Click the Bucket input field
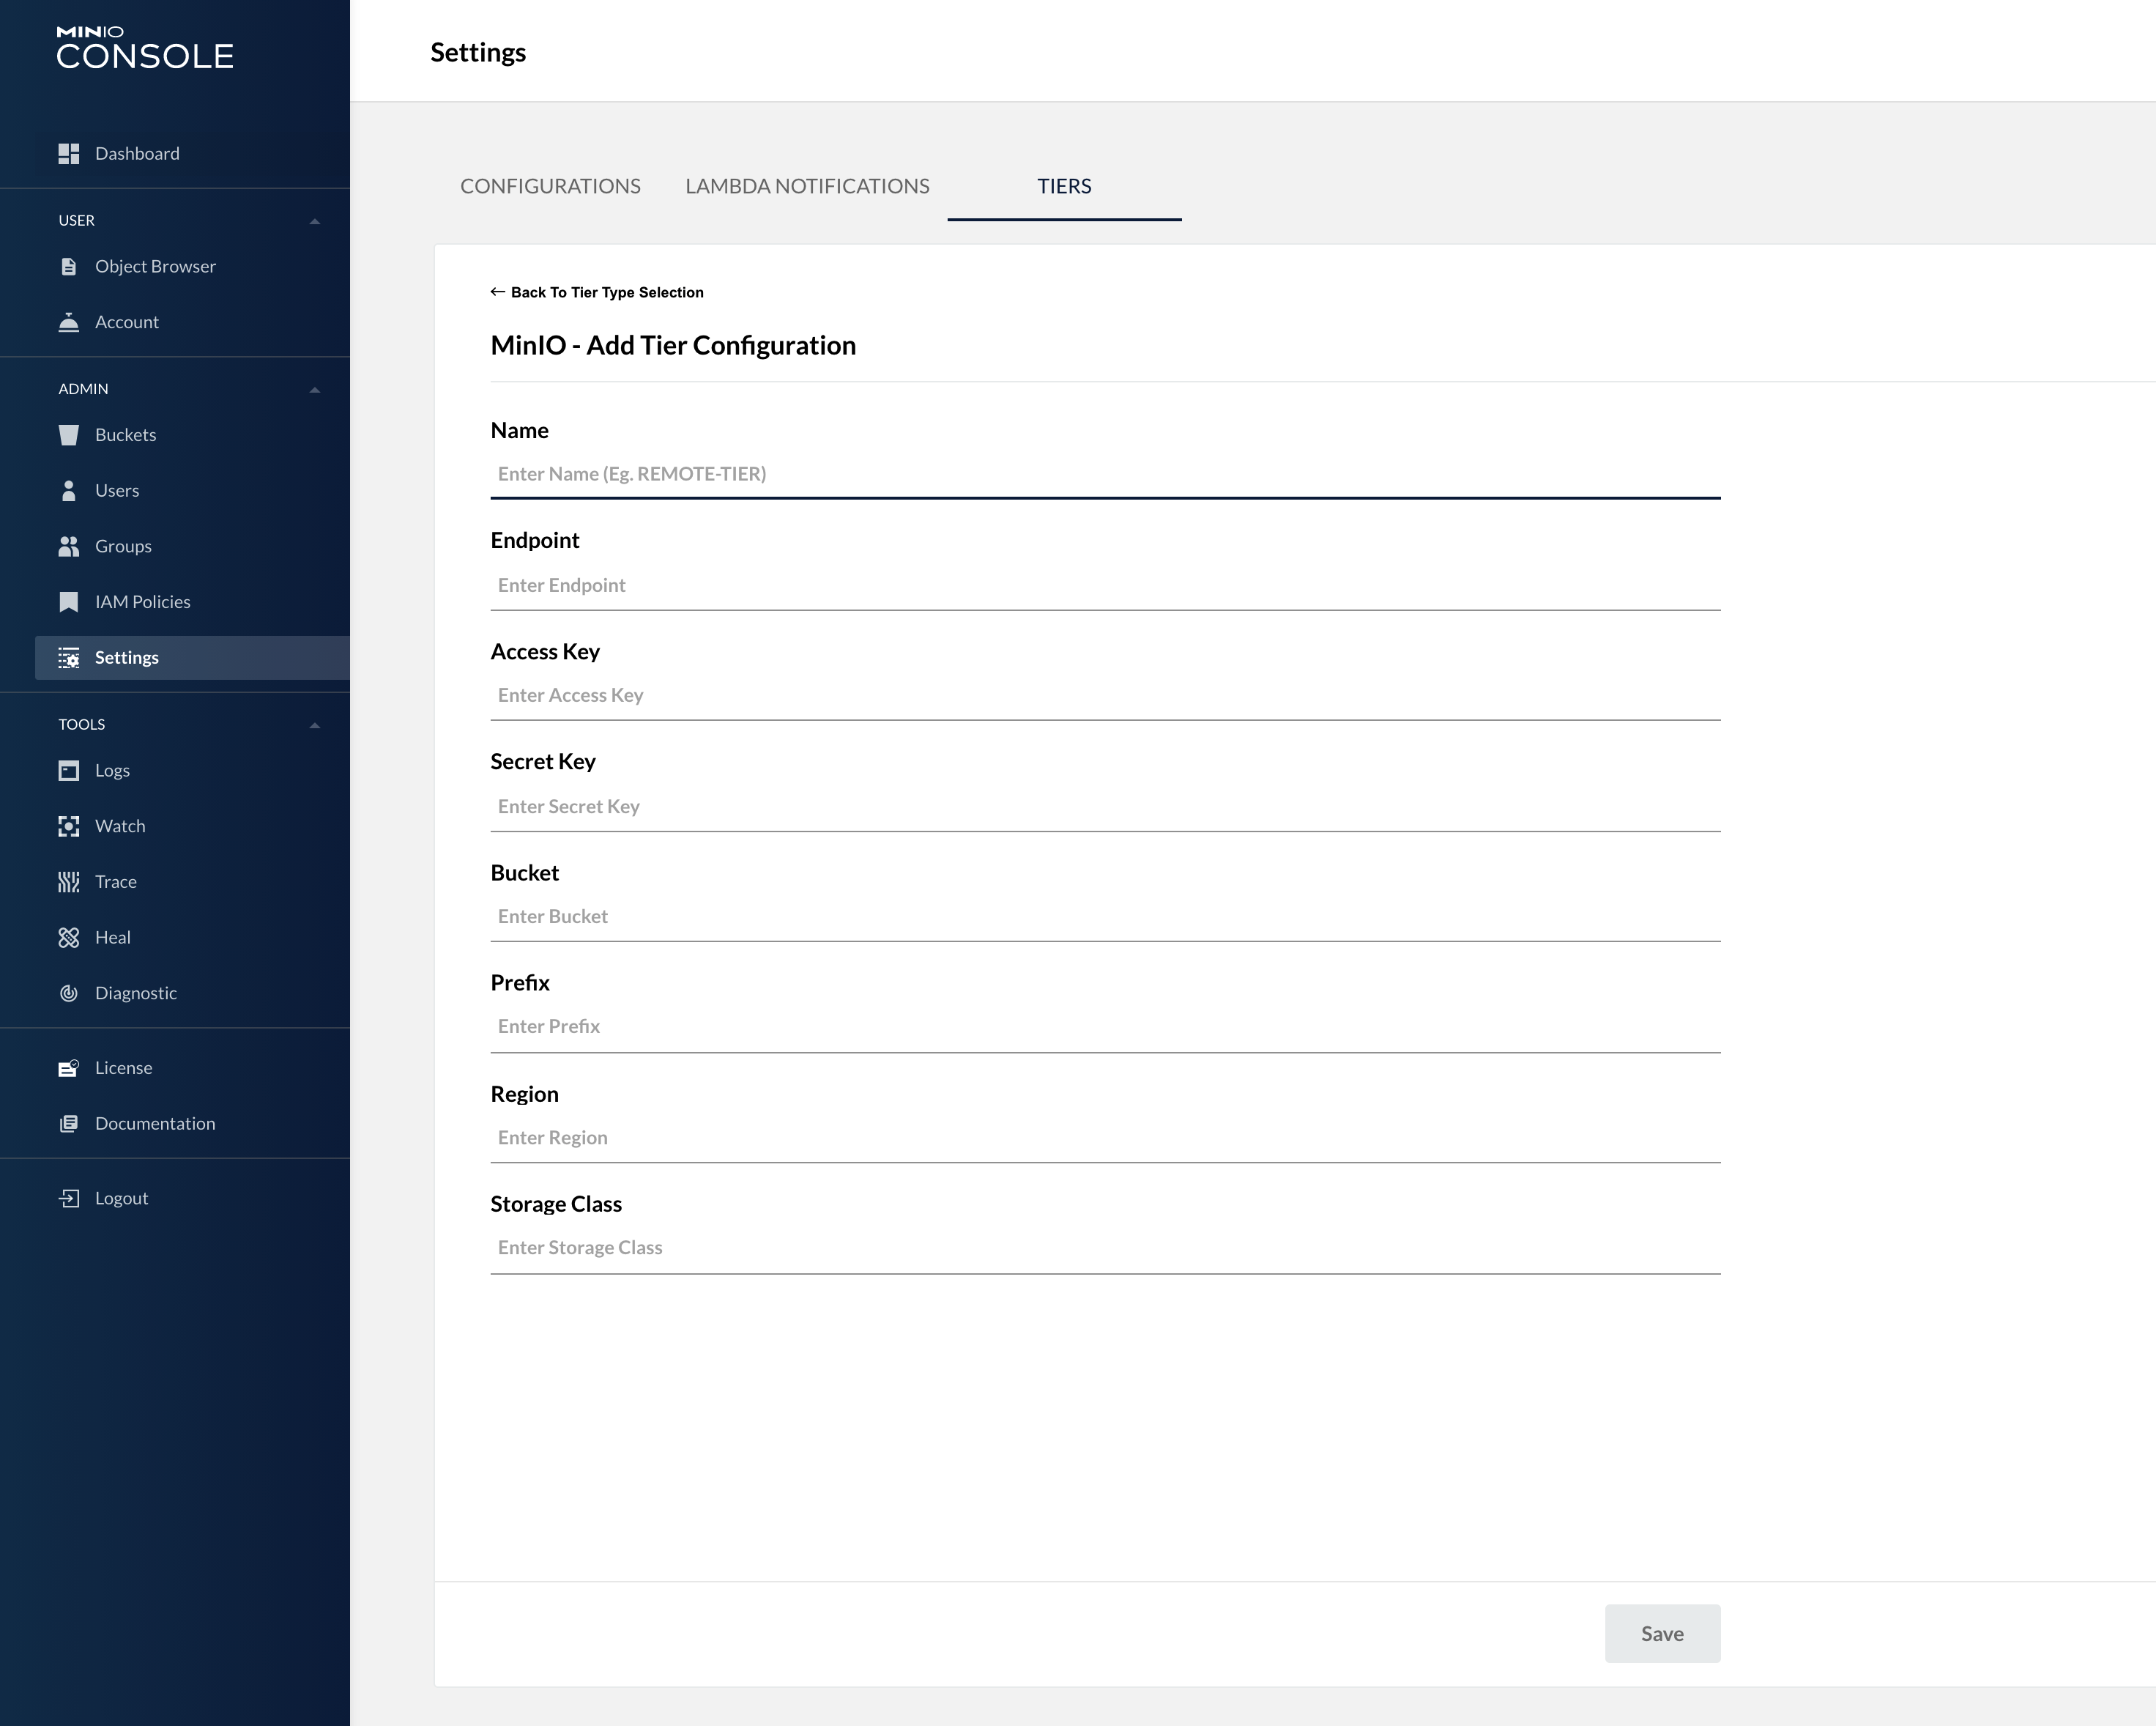The width and height of the screenshot is (2156, 1726). point(1105,916)
